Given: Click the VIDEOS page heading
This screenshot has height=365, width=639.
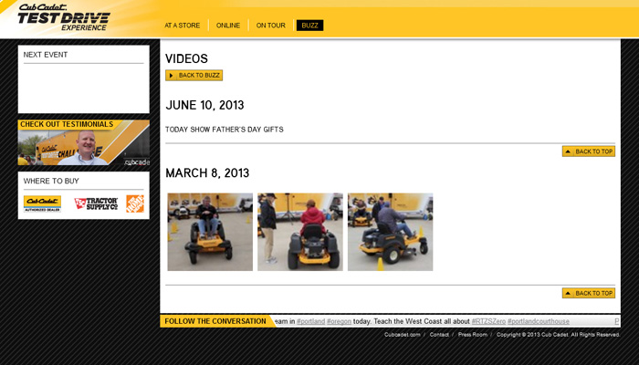Looking at the screenshot, I should coord(186,58).
